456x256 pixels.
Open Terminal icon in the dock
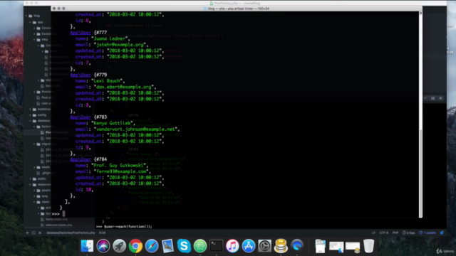[x=216, y=246]
